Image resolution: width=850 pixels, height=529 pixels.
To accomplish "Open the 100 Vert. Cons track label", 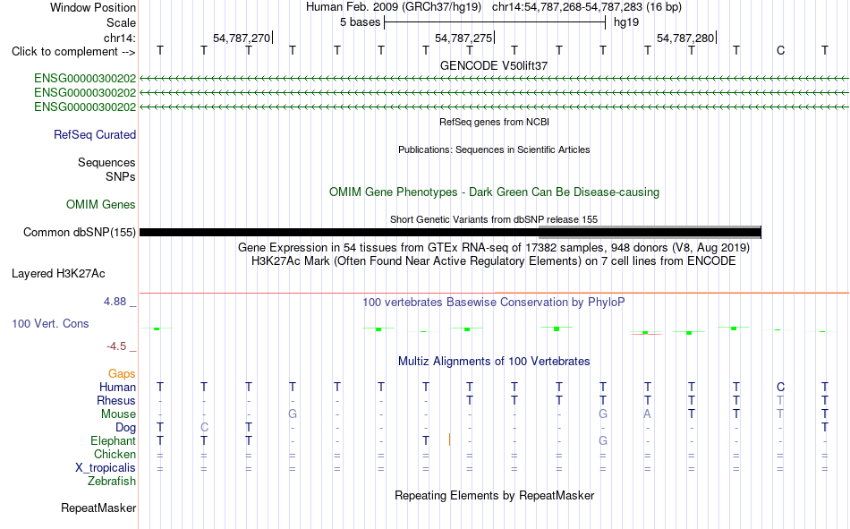I will [x=50, y=323].
